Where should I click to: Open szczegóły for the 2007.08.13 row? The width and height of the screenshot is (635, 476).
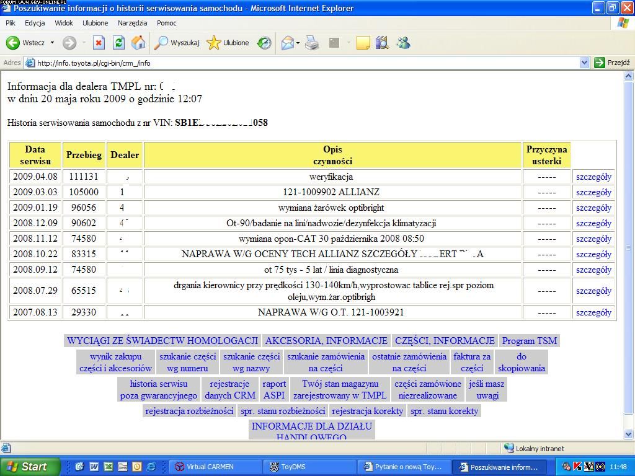[x=593, y=312]
